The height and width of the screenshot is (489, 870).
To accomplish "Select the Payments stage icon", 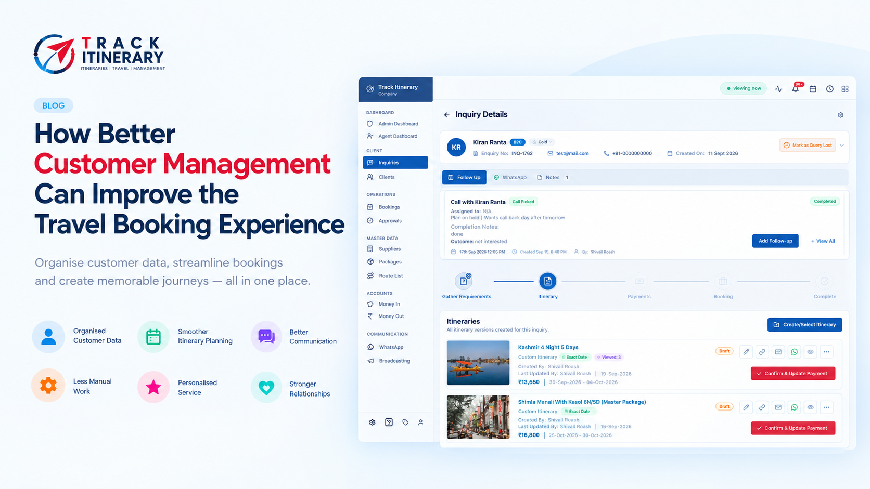I will coord(639,281).
